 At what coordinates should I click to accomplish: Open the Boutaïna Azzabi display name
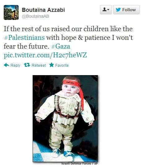[x=43, y=10]
